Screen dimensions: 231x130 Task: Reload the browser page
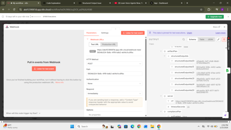[14, 9]
